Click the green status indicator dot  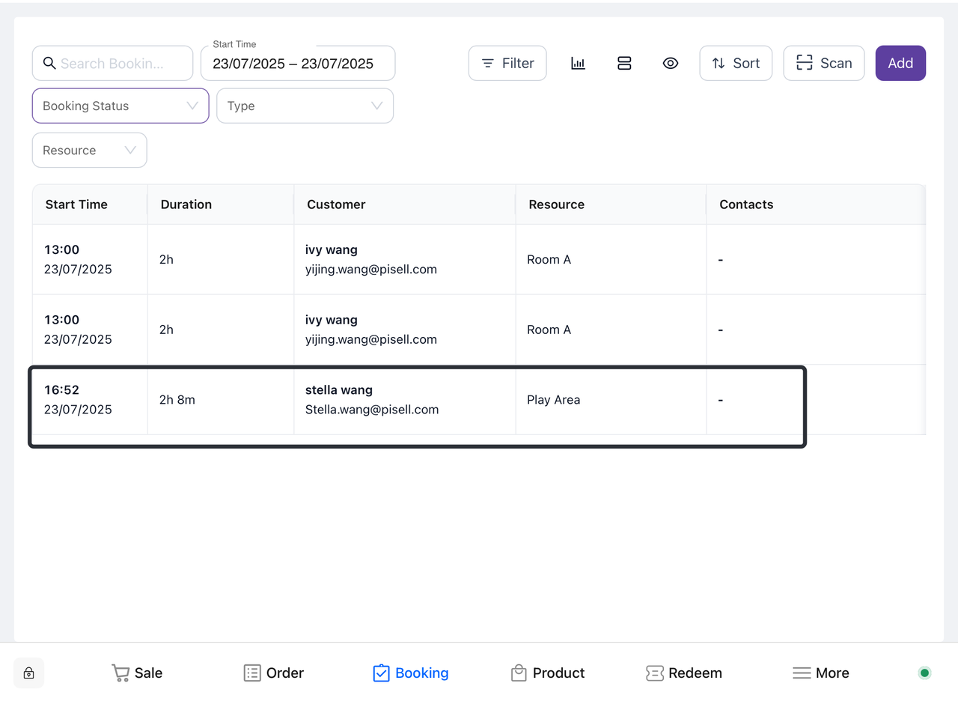[924, 673]
